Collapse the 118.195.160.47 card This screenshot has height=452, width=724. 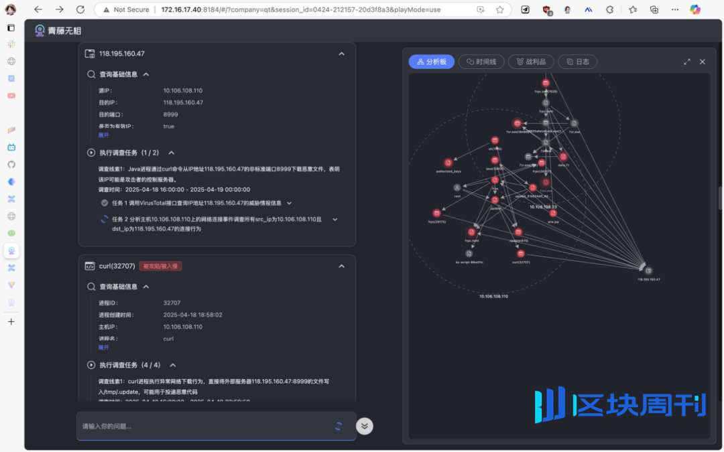pos(342,54)
